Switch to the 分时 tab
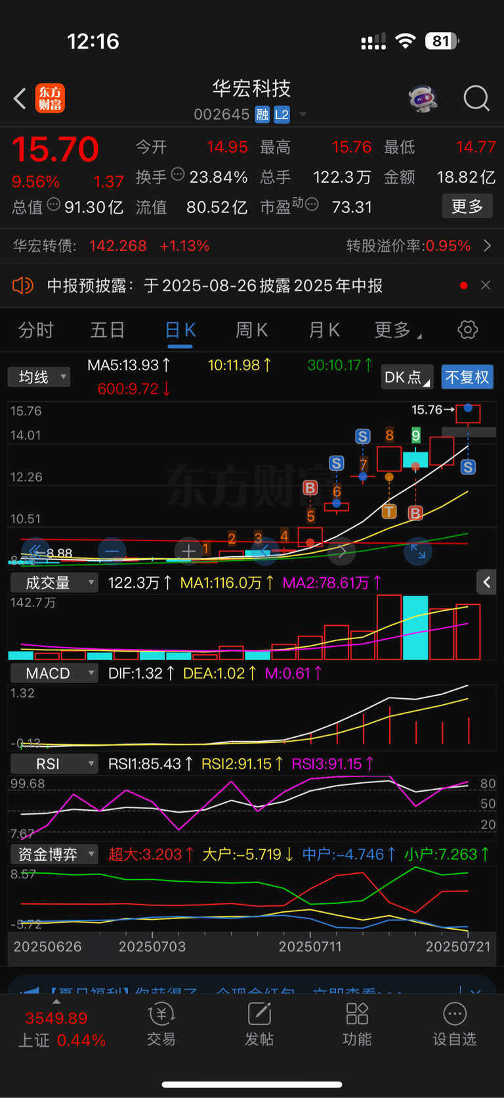 [x=35, y=330]
